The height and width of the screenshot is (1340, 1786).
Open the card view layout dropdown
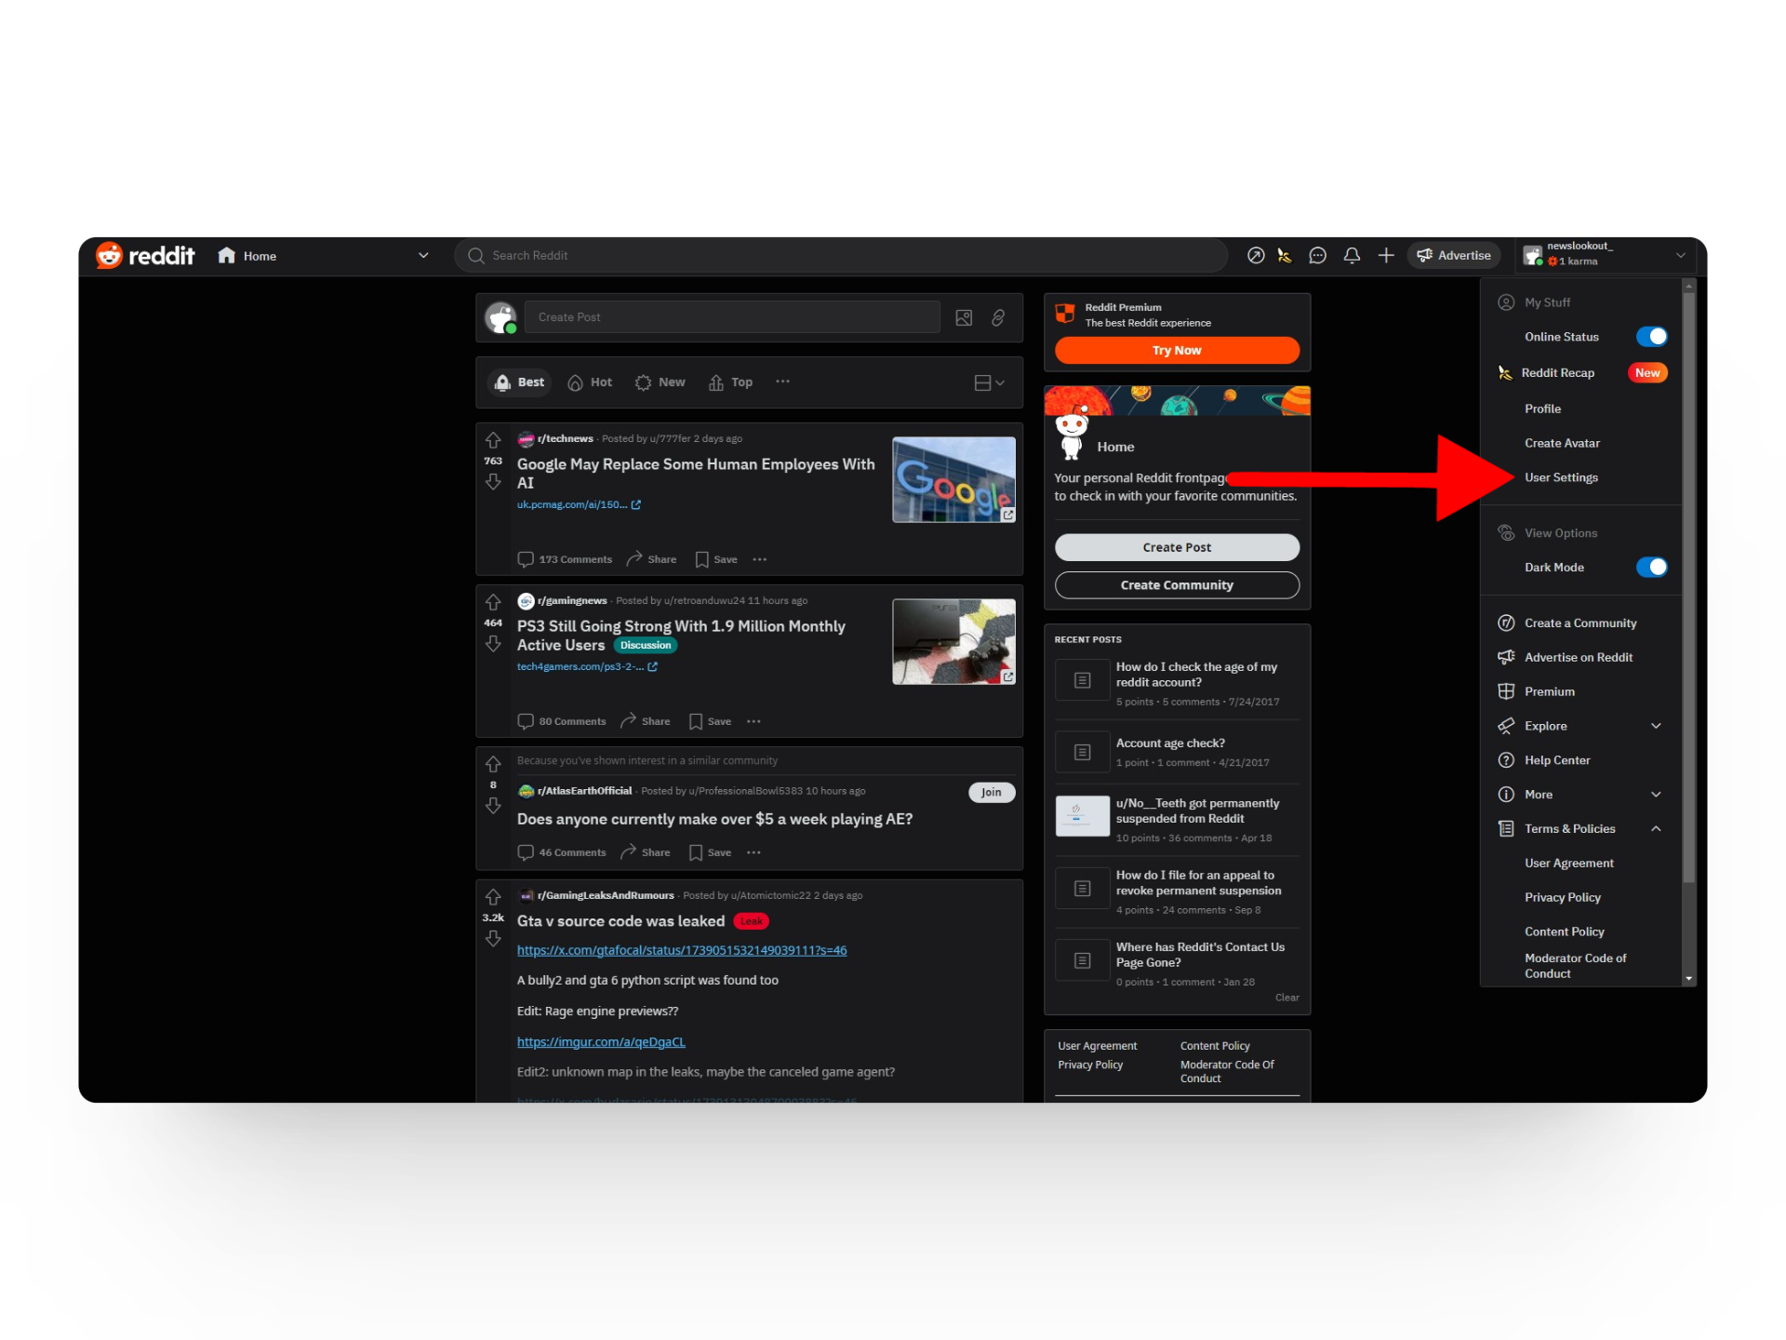coord(989,382)
